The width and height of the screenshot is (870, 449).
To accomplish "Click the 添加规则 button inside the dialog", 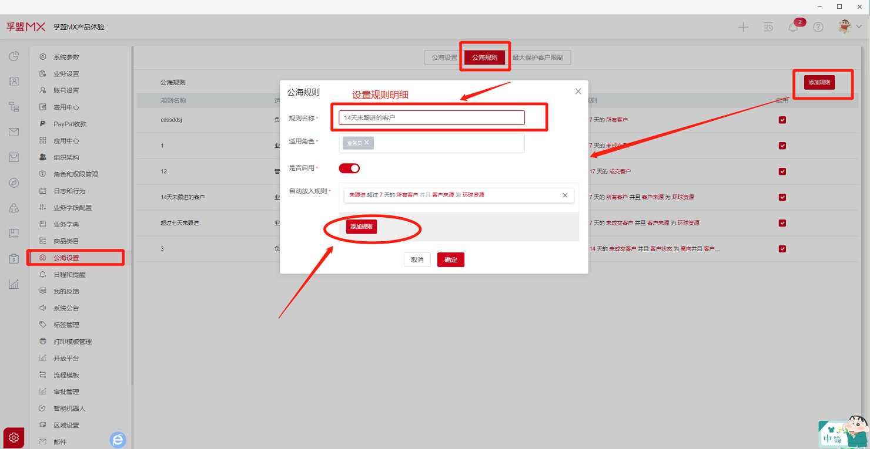I will point(361,227).
